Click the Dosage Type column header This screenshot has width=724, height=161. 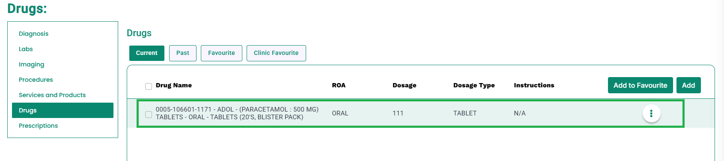pos(474,85)
